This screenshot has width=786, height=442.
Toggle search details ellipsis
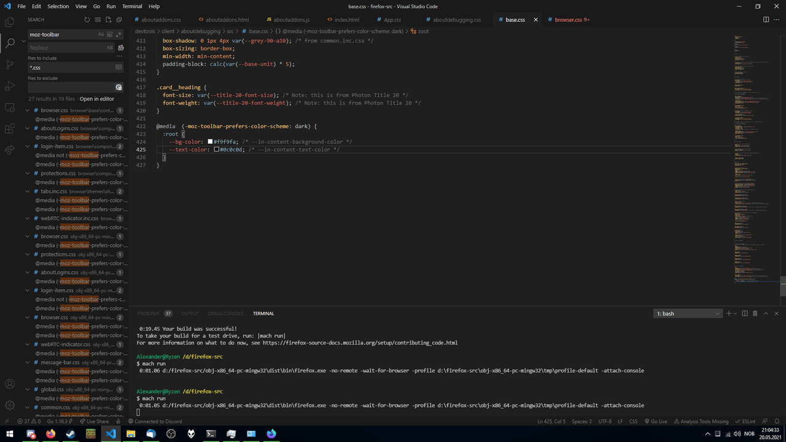coord(119,56)
